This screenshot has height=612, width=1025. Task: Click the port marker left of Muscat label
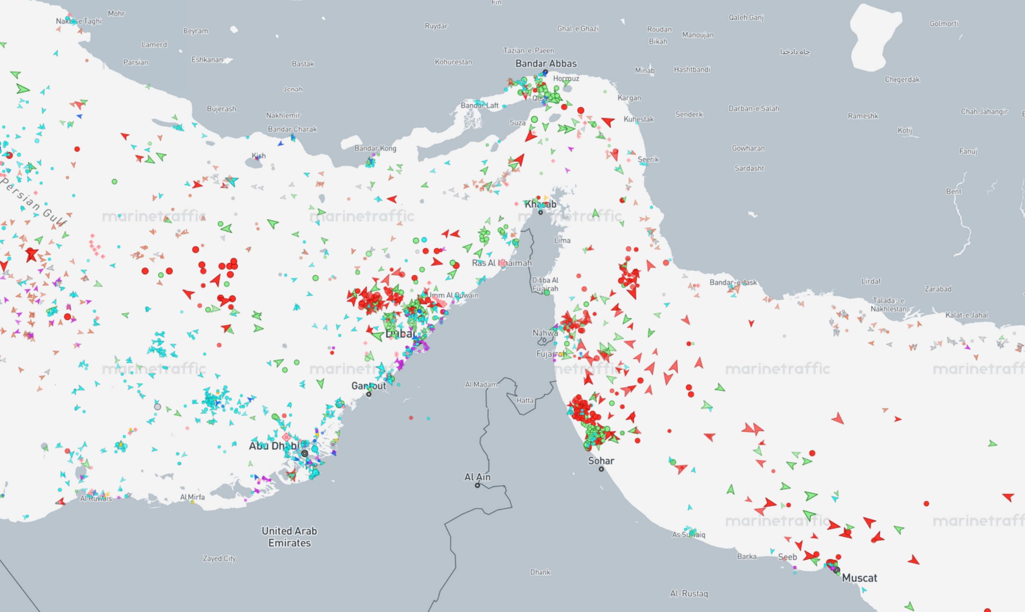837,570
